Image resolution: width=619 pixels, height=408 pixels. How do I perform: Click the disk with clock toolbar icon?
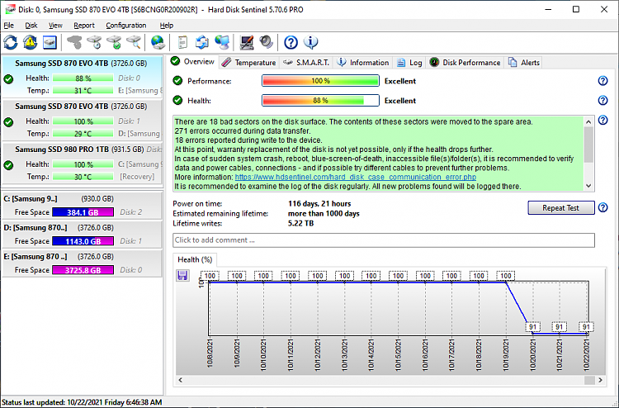pyautogui.click(x=94, y=42)
